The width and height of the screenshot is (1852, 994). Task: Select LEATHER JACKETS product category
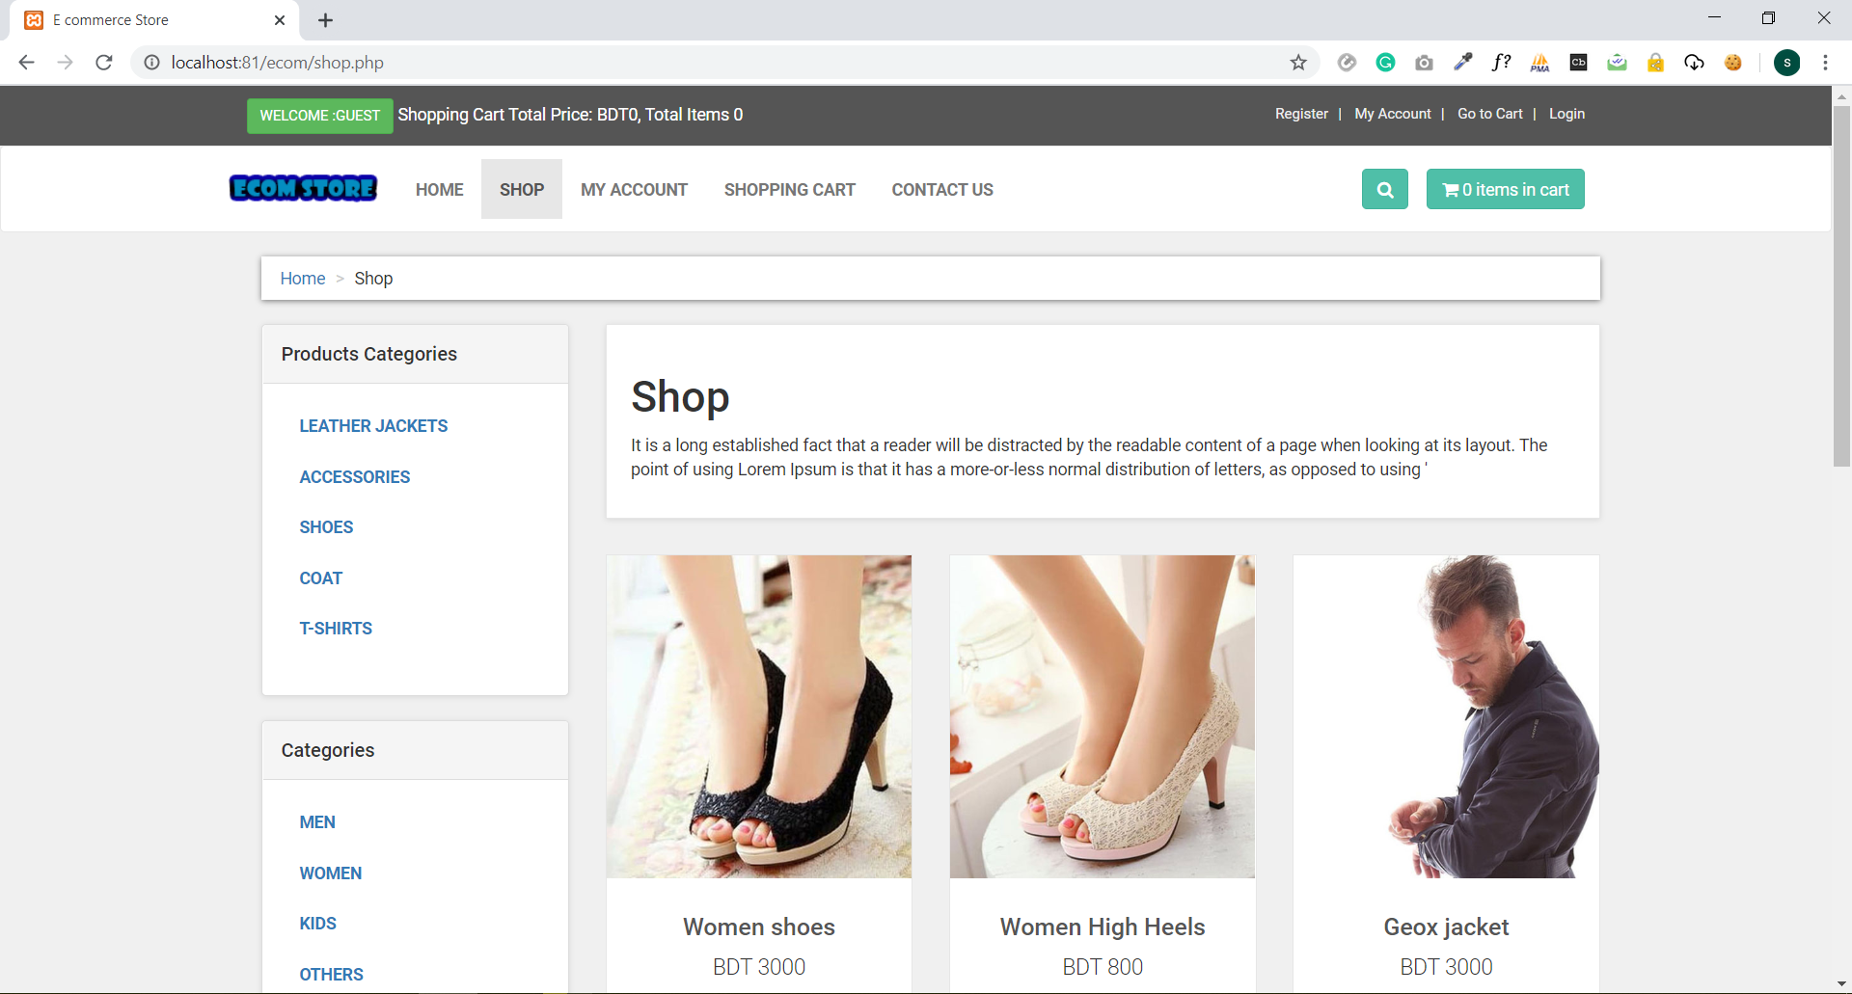pos(373,426)
